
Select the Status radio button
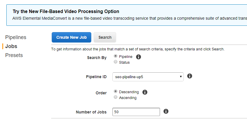coord(116,62)
